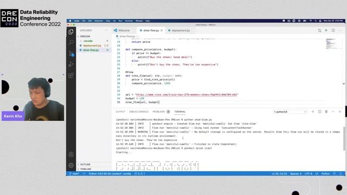Viewport: 347px width, 195px height.
Task: Click the LF end-of-line status item
Action: tap(317, 173)
